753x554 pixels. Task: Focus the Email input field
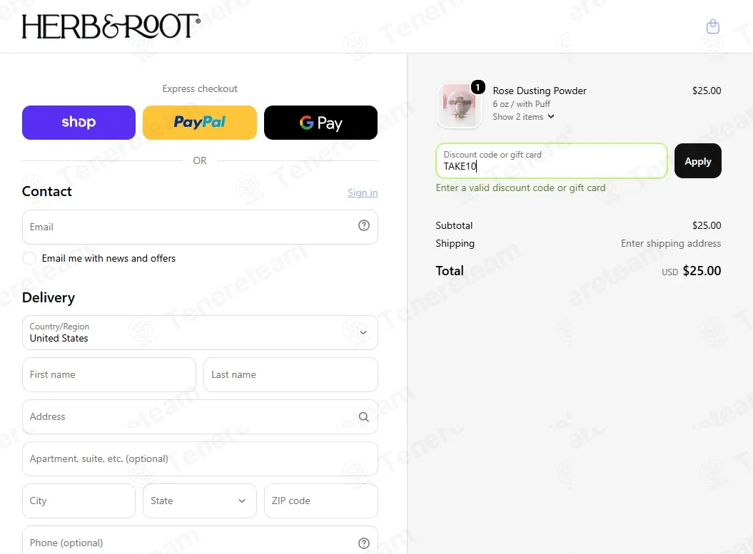(200, 227)
